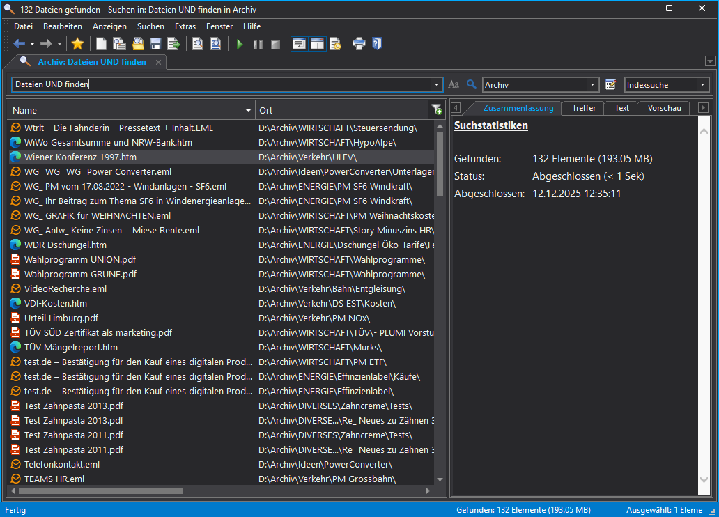Click the Export results green arrow icon
The height and width of the screenshot is (517, 719).
tap(173, 44)
